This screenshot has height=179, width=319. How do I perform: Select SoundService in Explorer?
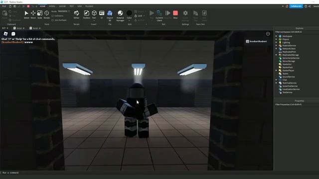tap(289, 77)
